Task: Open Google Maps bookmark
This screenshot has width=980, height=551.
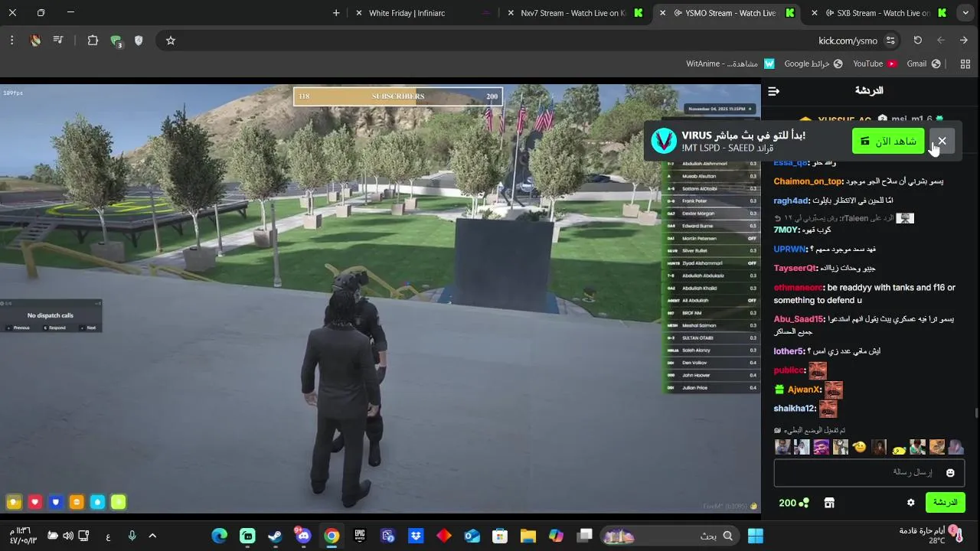Action: pyautogui.click(x=814, y=64)
